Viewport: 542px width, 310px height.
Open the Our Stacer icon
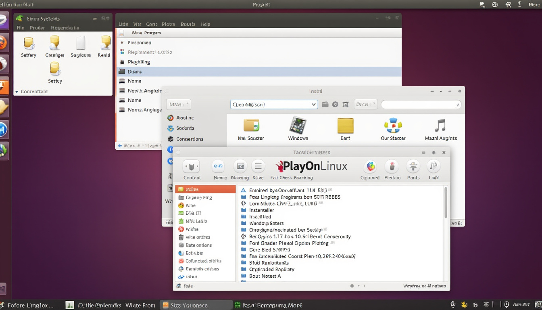pyautogui.click(x=393, y=126)
